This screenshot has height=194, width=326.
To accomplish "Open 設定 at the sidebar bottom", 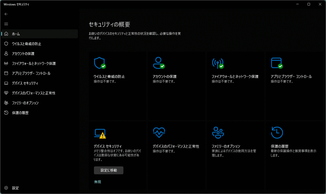I will pos(15,188).
